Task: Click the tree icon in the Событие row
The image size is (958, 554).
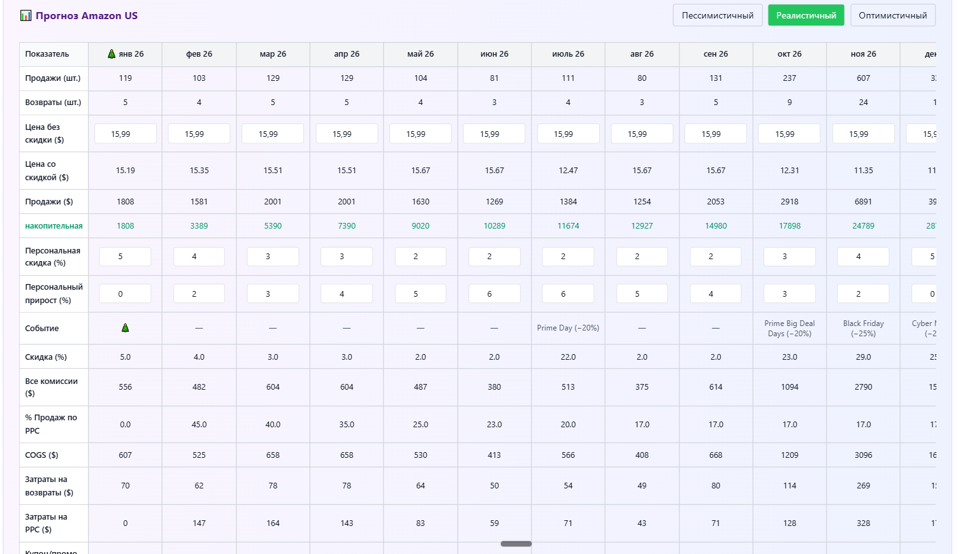Action: 125,328
